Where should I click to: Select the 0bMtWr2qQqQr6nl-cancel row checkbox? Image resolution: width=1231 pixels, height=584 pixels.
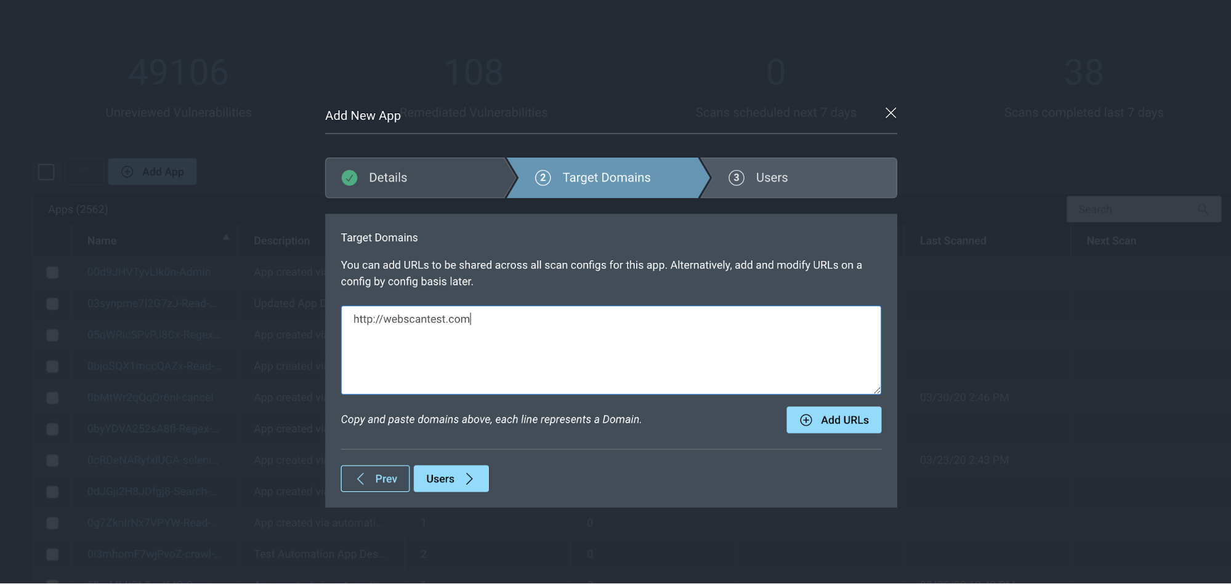coord(52,398)
